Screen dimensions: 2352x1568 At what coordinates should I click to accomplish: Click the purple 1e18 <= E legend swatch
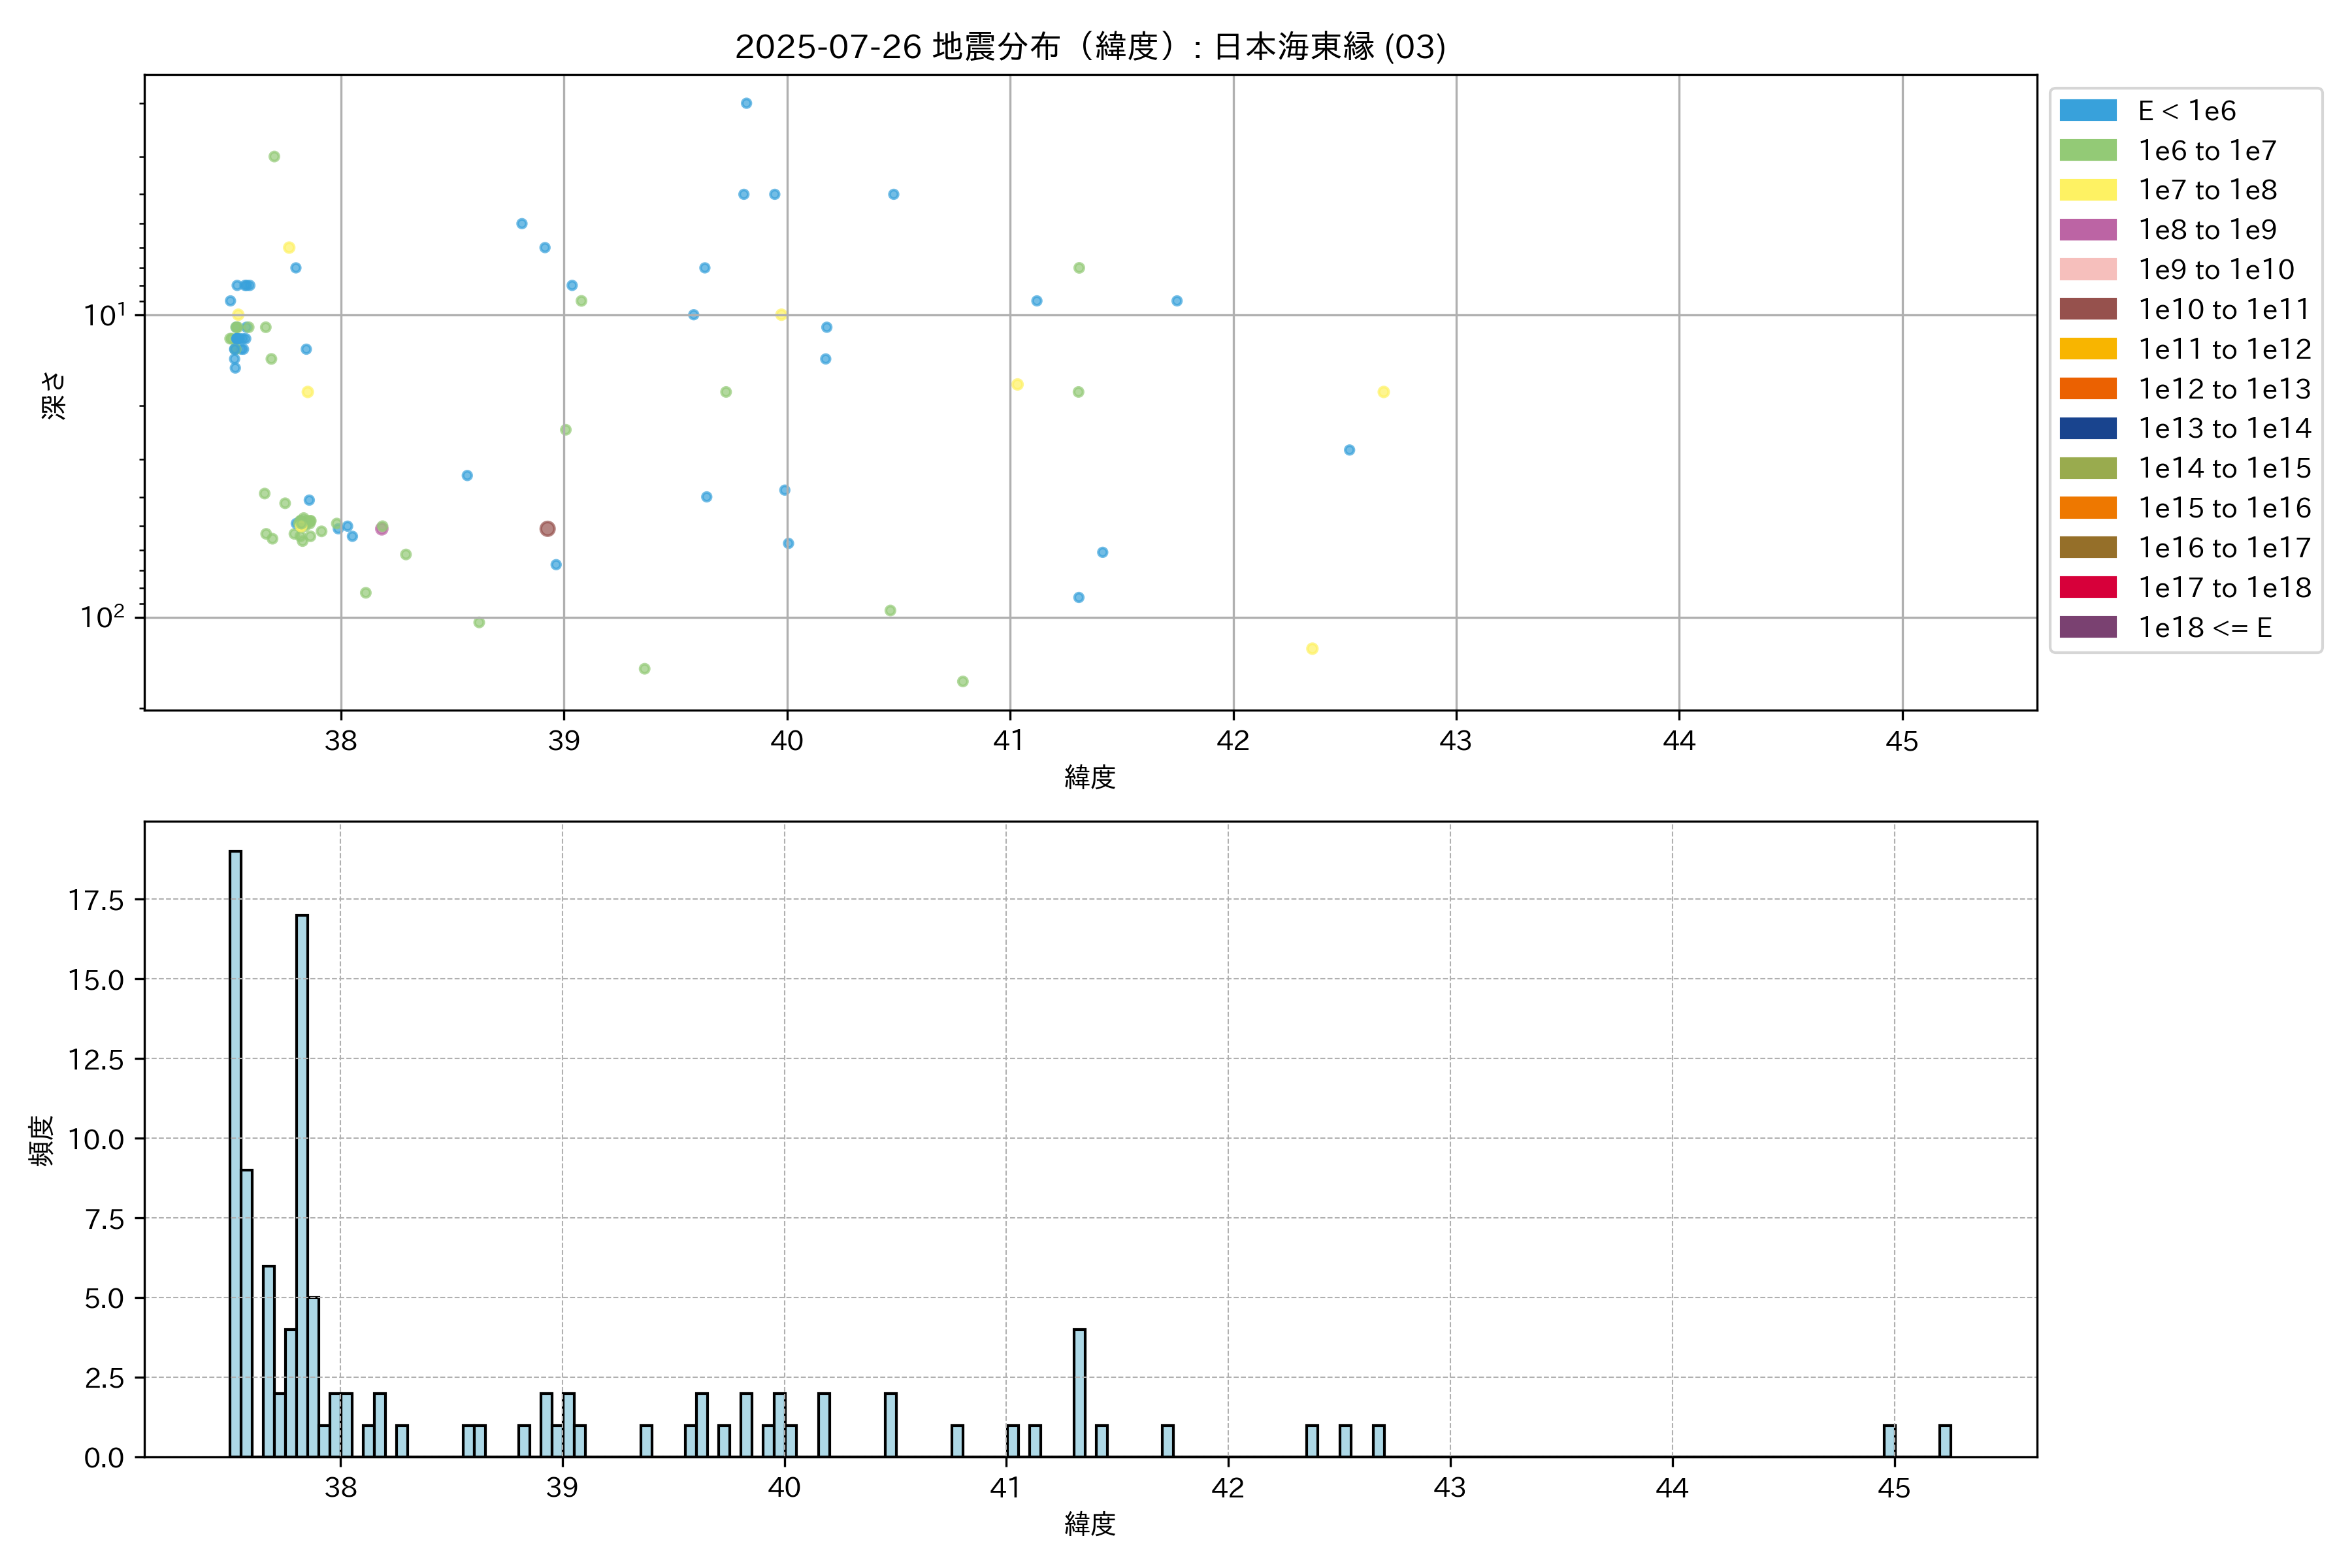pos(2087,627)
